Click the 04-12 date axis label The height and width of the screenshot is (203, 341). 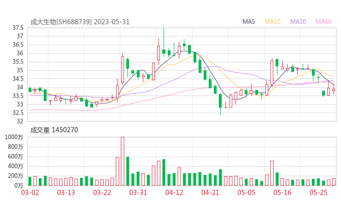pos(174,192)
